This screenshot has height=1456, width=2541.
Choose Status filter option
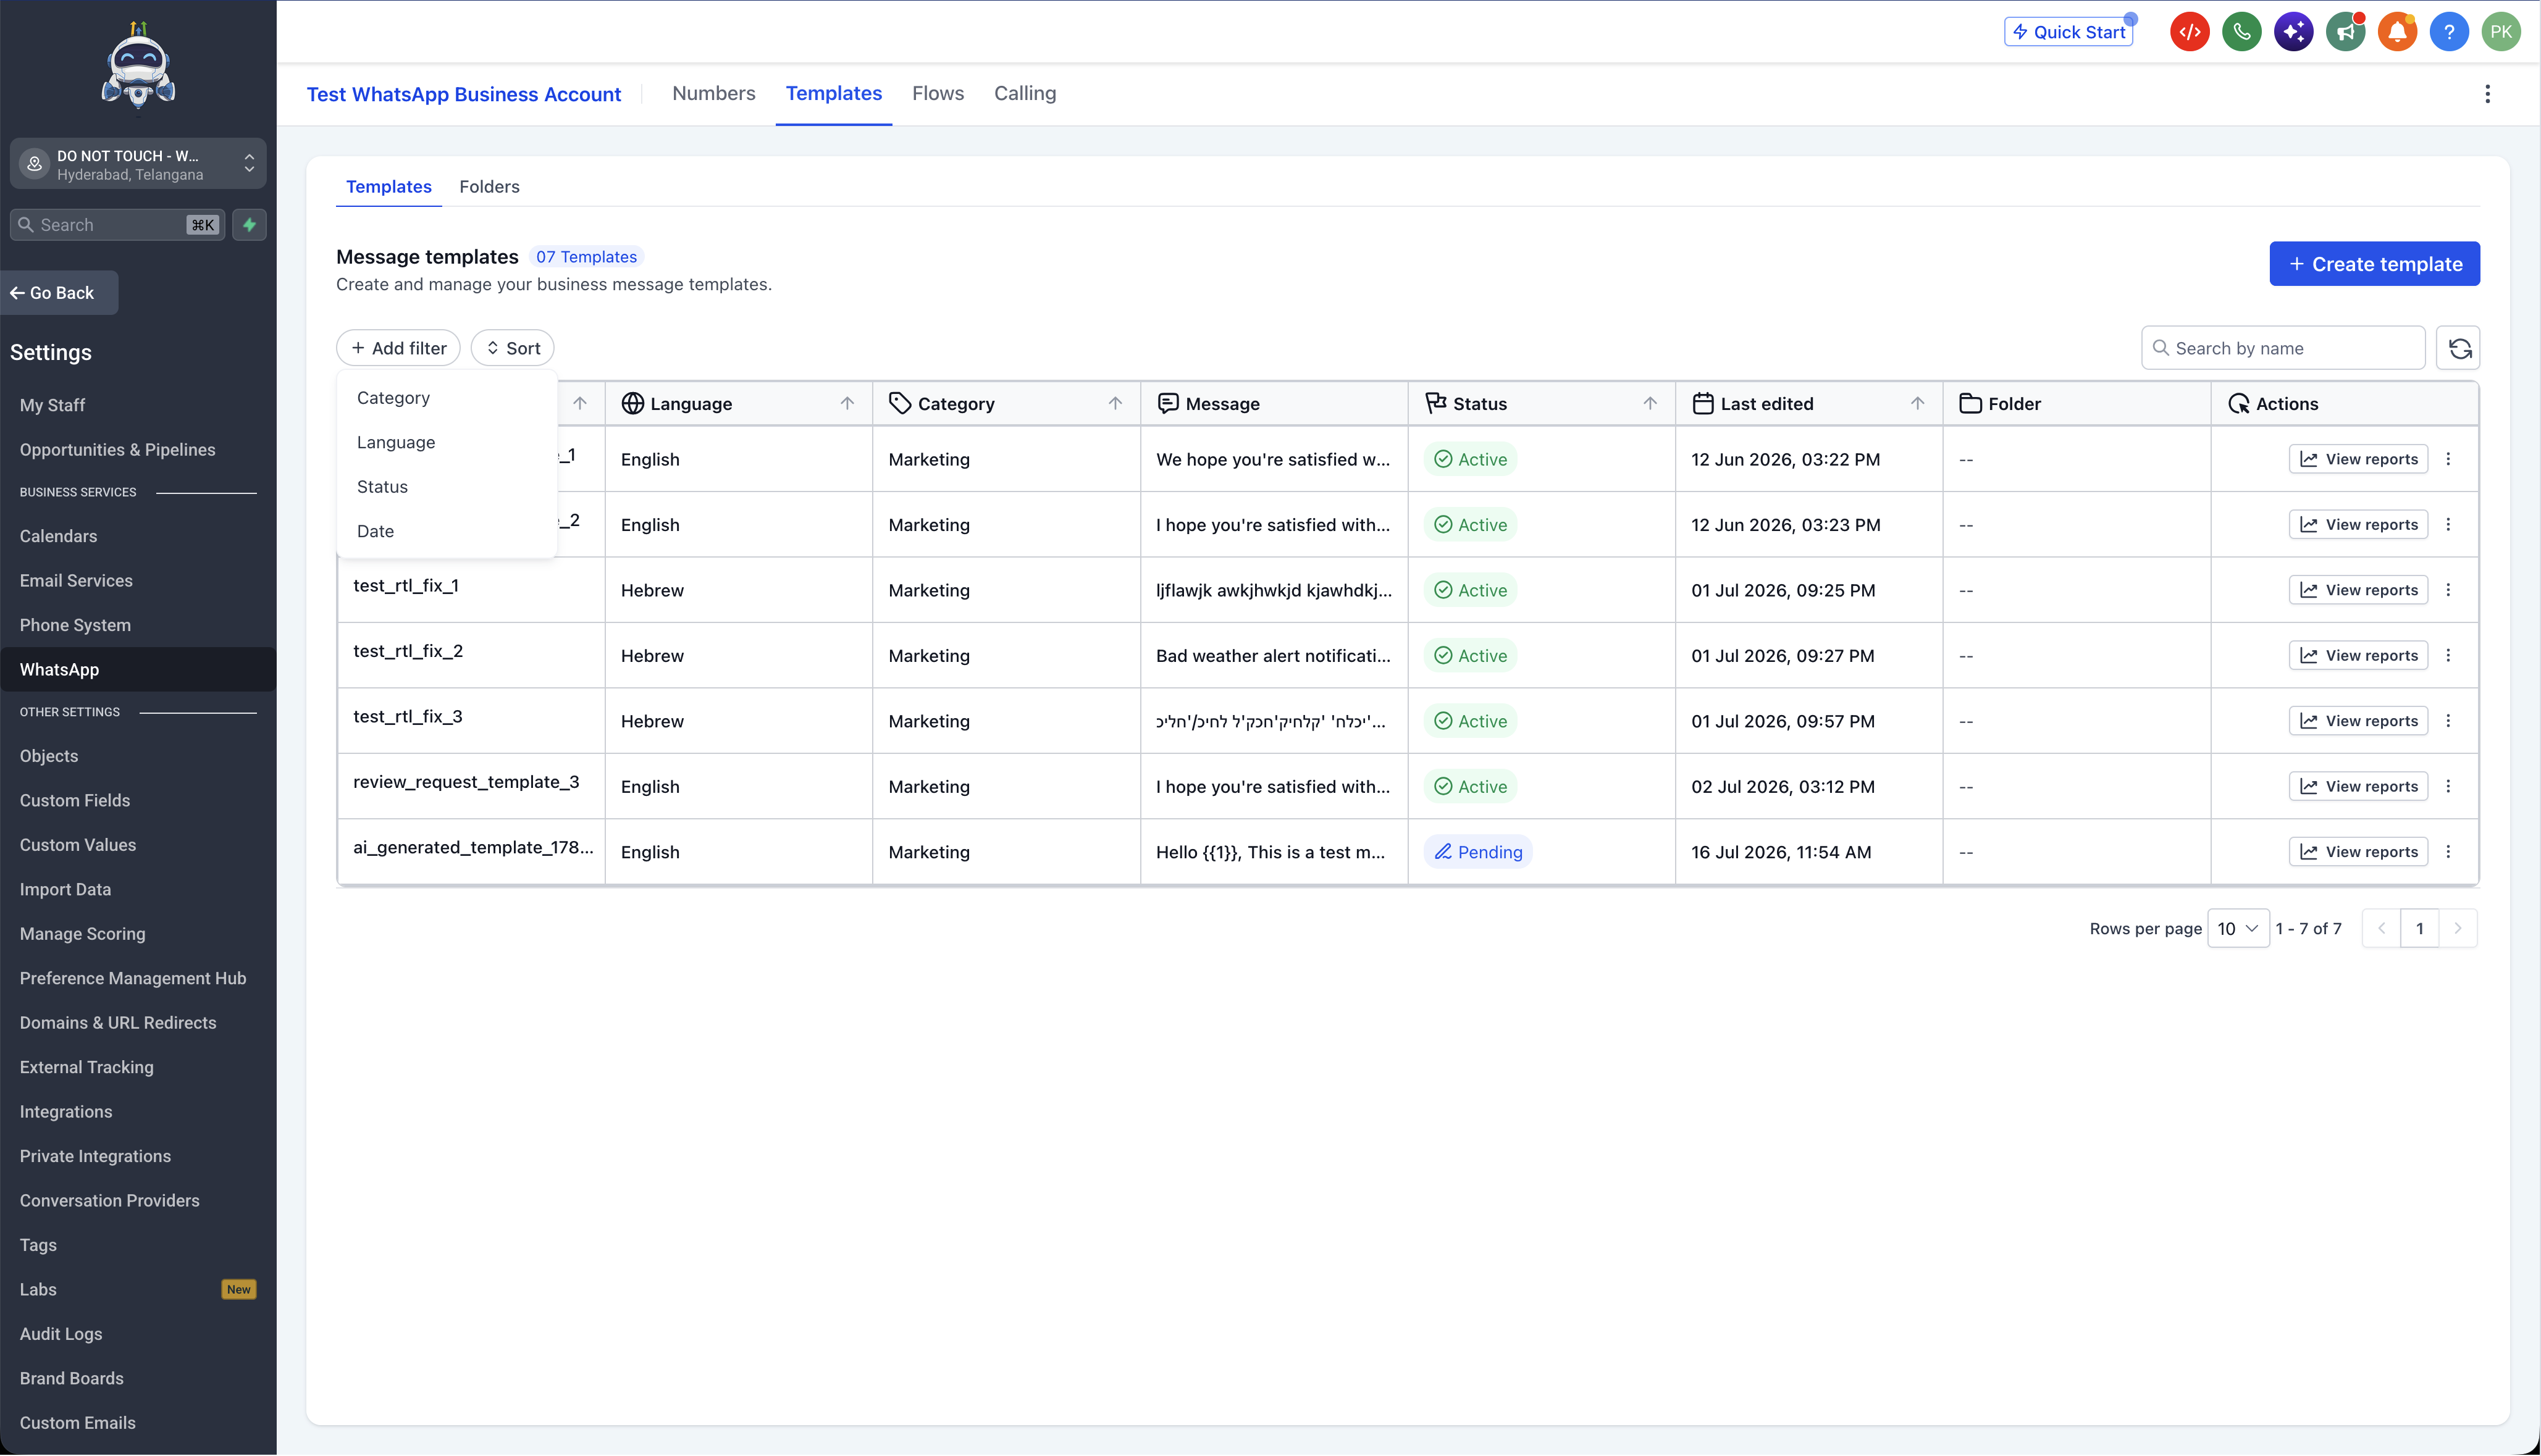click(446, 487)
